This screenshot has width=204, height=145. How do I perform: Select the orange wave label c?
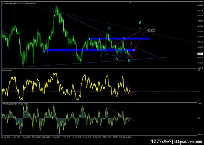point(140,28)
